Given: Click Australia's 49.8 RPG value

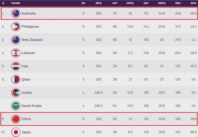Looking at the screenshot, I should (x=193, y=13).
